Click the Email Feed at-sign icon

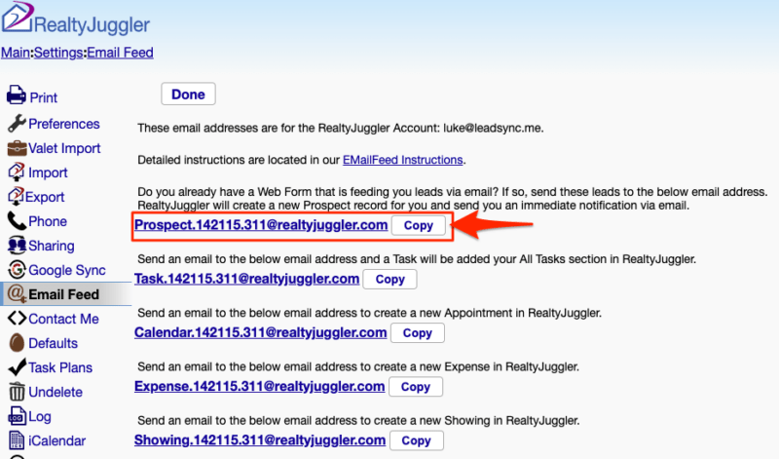pos(17,294)
